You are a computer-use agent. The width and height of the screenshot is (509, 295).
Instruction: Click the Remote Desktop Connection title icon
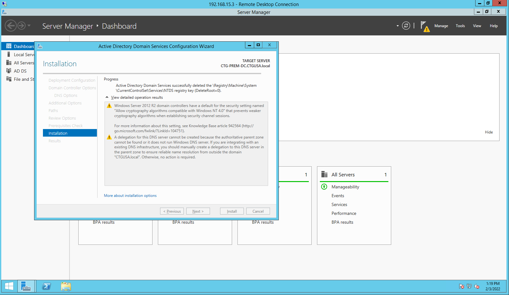[x=4, y=4]
